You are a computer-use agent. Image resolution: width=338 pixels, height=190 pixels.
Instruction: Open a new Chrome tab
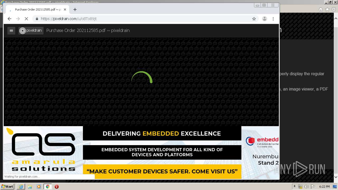75,9
